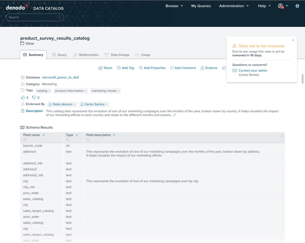Click Add Tag button
Image resolution: width=305 pixels, height=243 pixels.
125,68
